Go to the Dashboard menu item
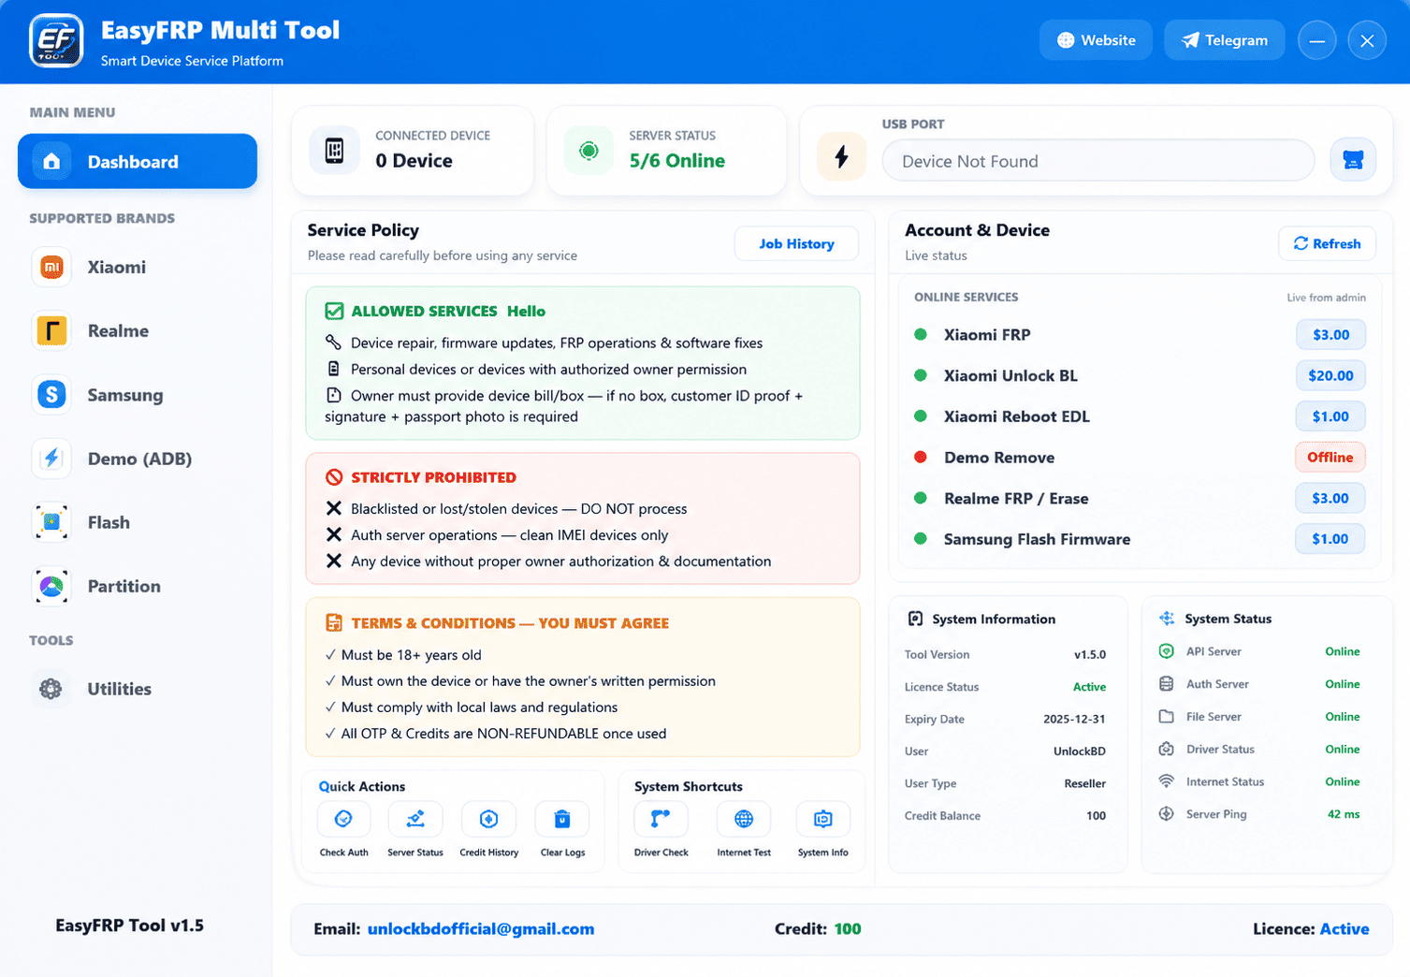The height and width of the screenshot is (977, 1410). [138, 161]
